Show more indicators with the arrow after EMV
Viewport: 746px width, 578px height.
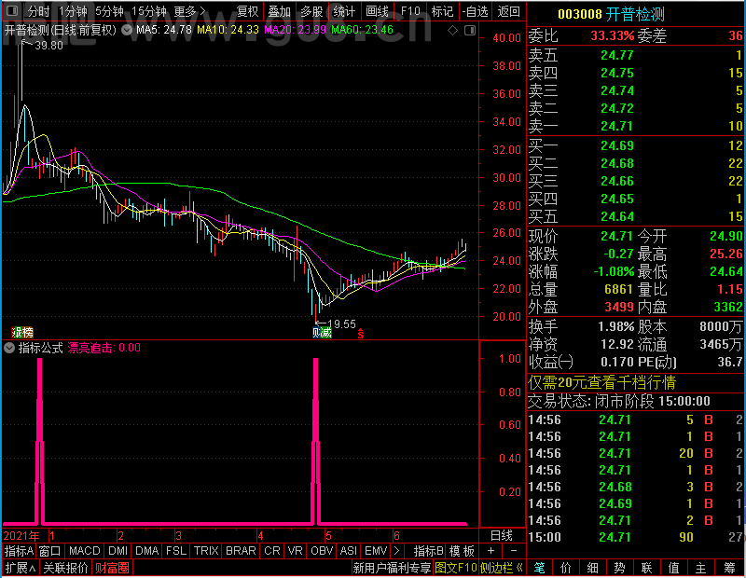point(397,551)
